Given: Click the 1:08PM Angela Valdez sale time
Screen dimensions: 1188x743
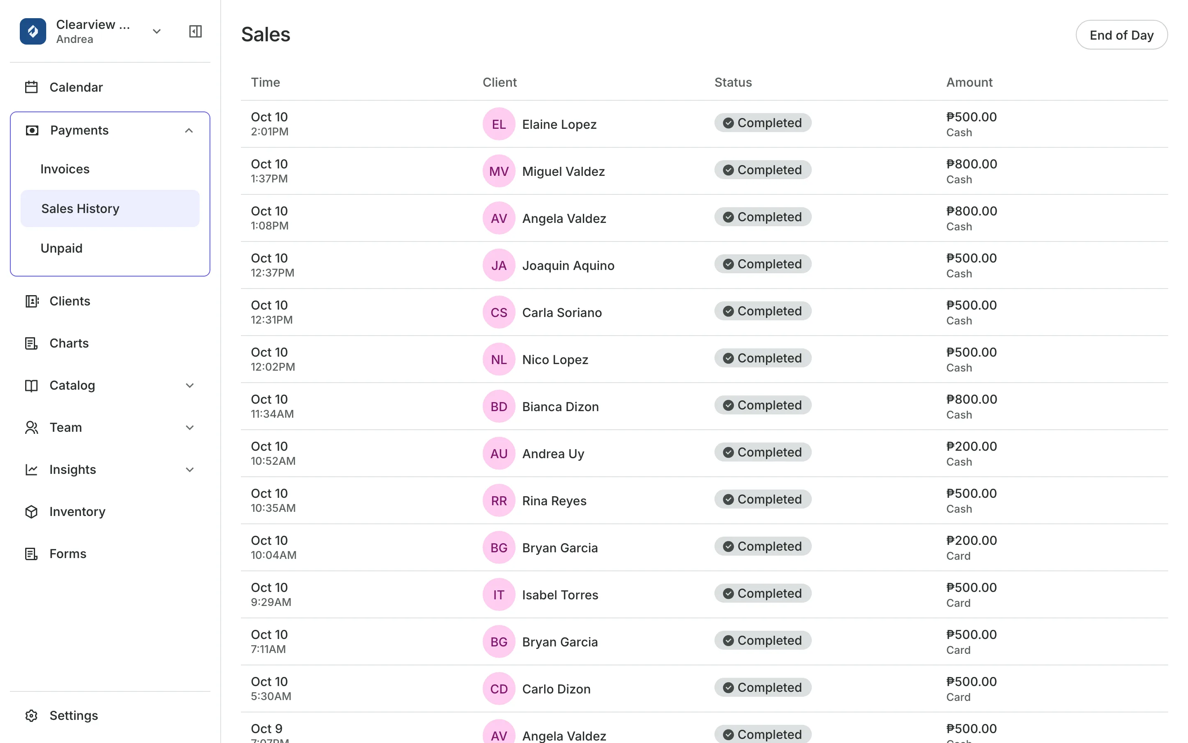Looking at the screenshot, I should coord(269,225).
